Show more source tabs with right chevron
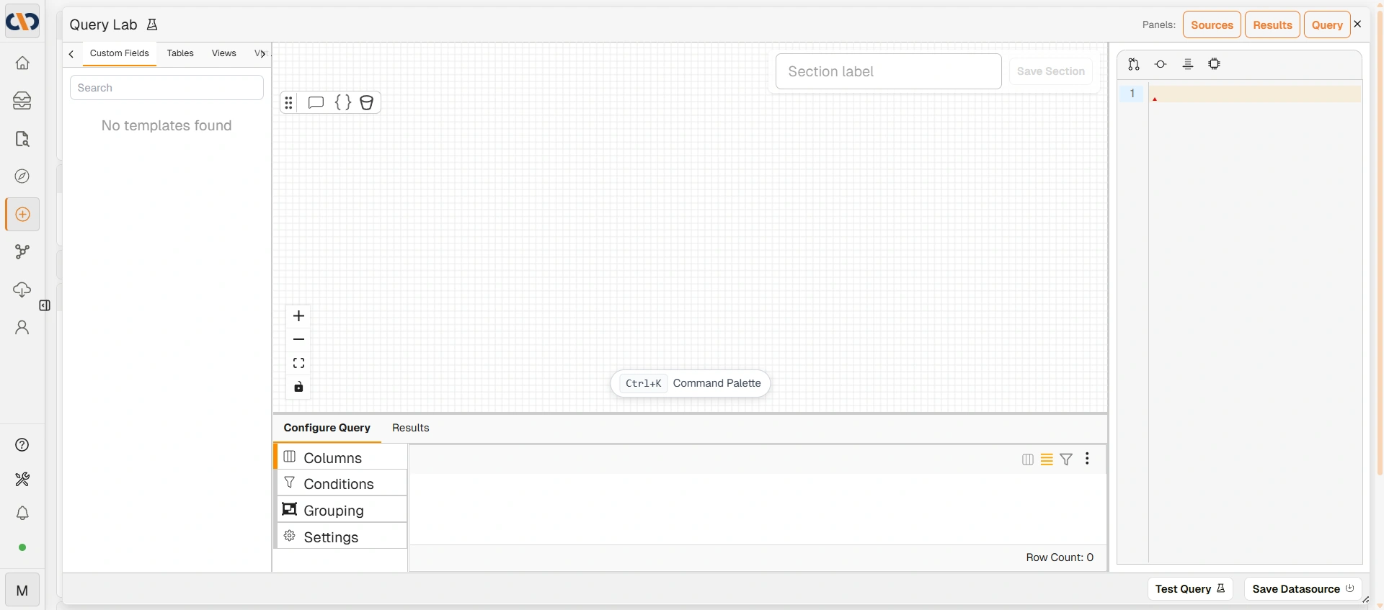This screenshot has width=1384, height=610. pyautogui.click(x=263, y=54)
